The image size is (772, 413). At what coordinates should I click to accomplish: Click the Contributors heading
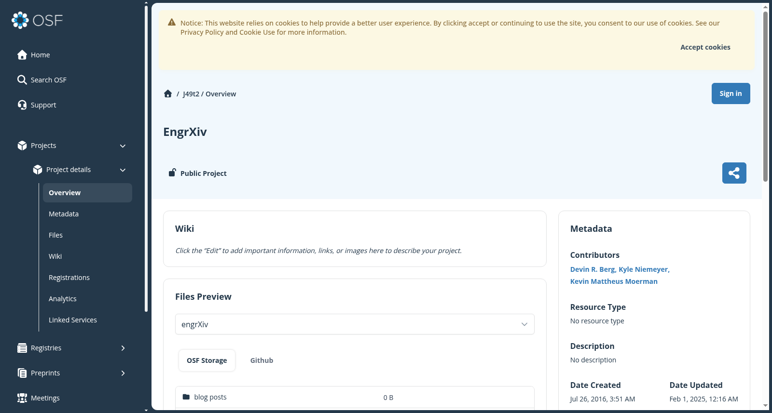[595, 255]
